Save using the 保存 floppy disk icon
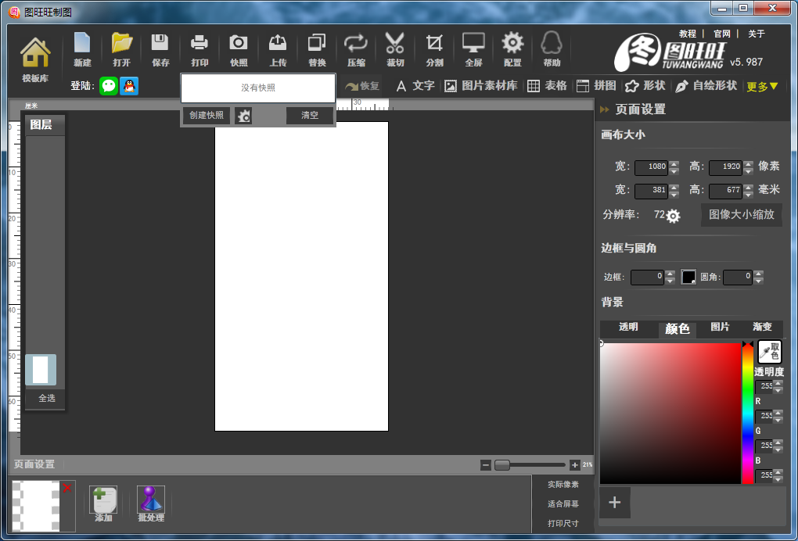The height and width of the screenshot is (541, 798). click(160, 50)
